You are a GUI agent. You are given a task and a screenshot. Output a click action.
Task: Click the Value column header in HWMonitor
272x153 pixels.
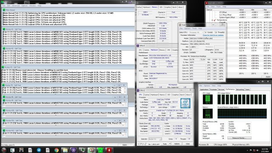244,10
